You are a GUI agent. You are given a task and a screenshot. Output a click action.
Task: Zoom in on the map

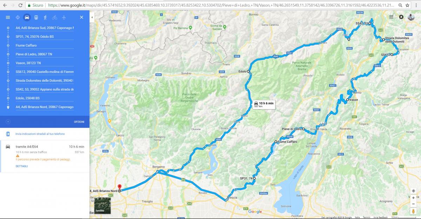tap(413, 198)
